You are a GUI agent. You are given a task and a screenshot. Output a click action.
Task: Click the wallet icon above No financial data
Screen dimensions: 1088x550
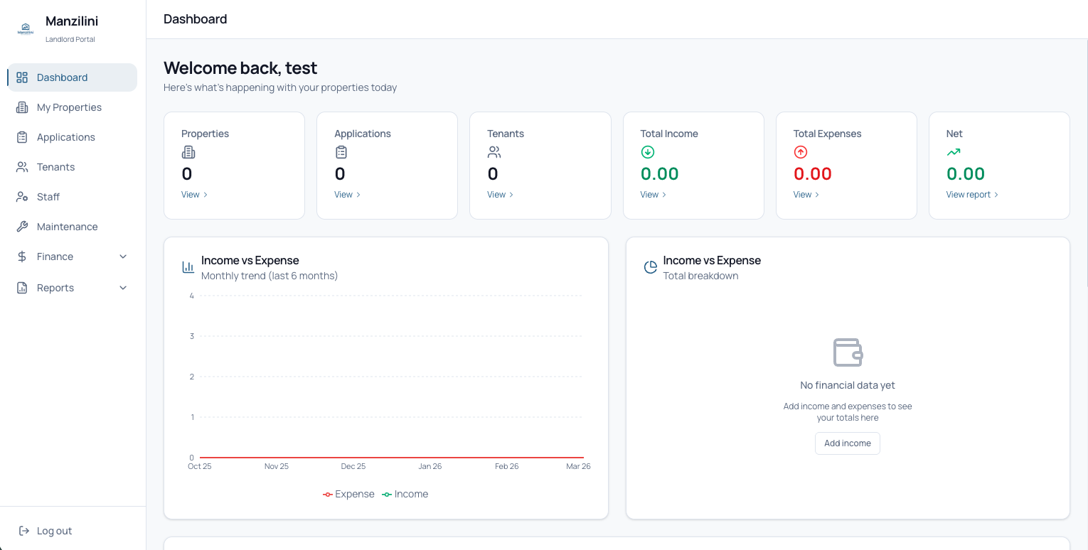[848, 352]
